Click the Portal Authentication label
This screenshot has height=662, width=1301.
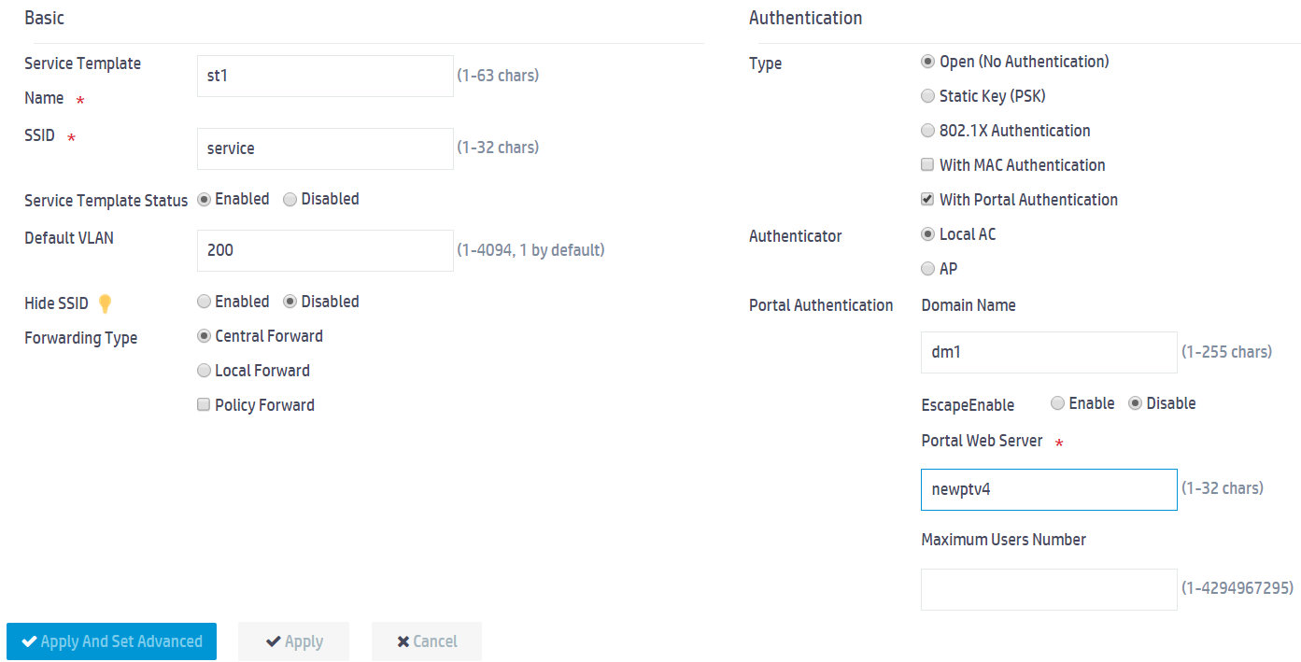[x=821, y=305]
